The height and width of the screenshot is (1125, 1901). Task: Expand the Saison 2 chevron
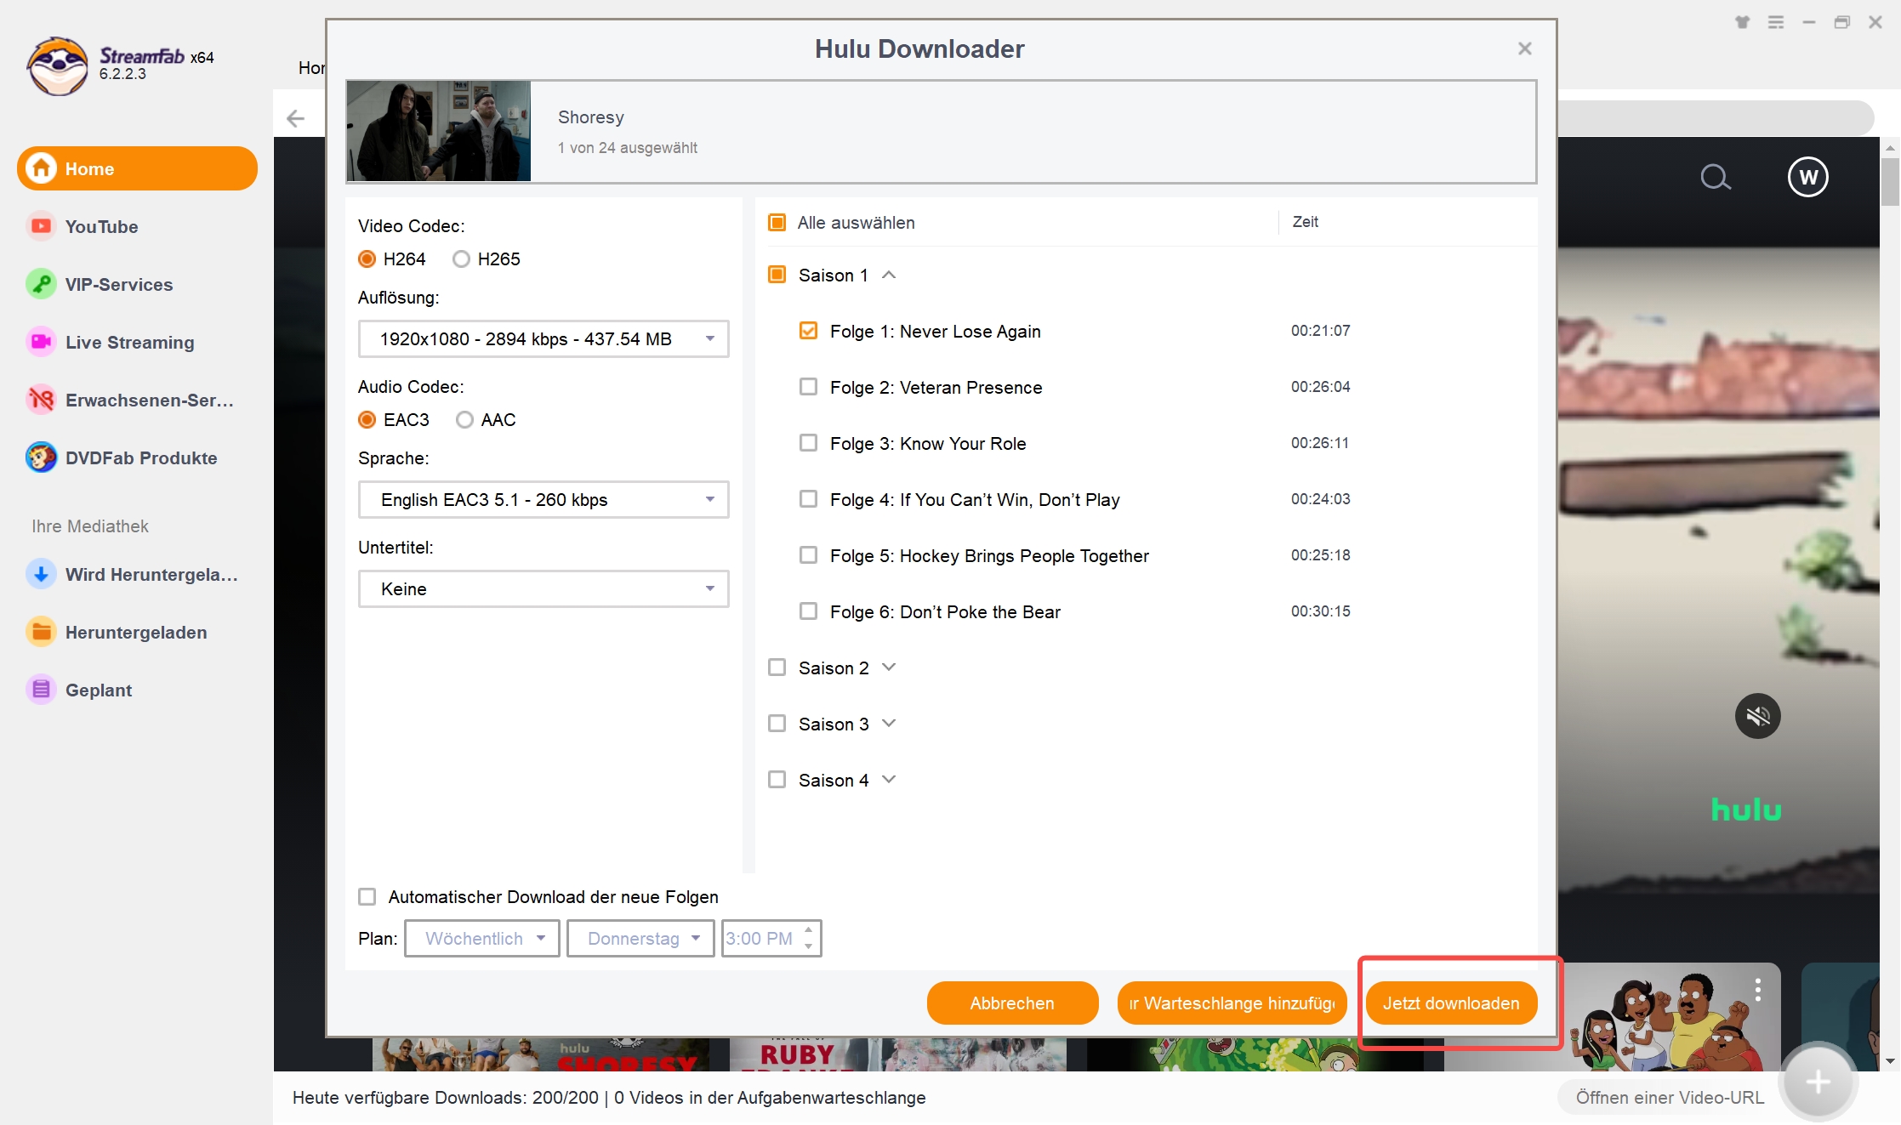[889, 667]
